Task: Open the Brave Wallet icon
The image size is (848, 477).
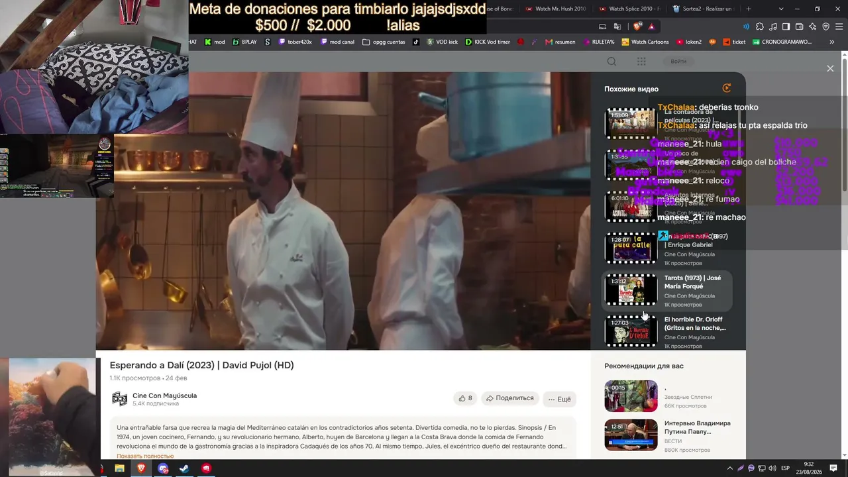Action: click(800, 26)
